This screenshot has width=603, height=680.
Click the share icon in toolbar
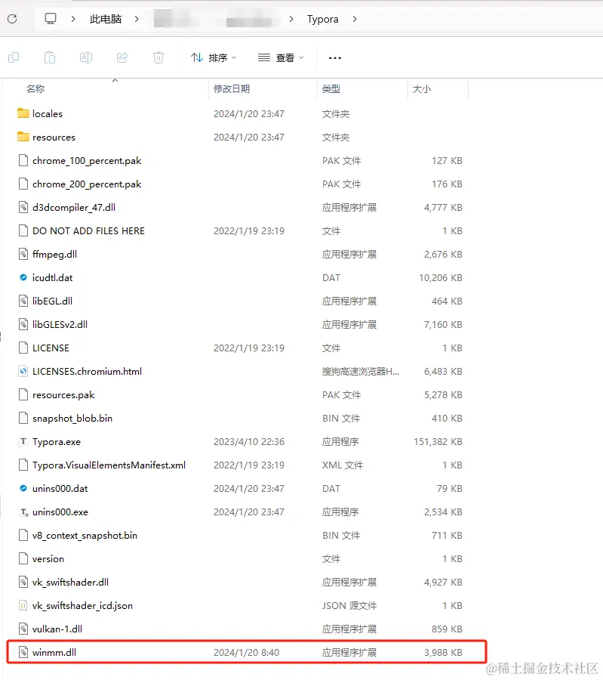pos(122,57)
